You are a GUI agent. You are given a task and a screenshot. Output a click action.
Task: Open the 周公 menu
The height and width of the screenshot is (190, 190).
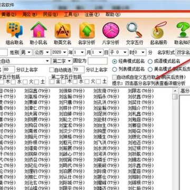(30, 15)
